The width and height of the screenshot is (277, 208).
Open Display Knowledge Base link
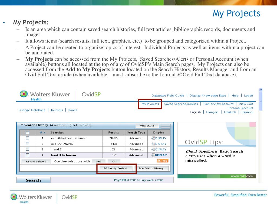(207, 96)
